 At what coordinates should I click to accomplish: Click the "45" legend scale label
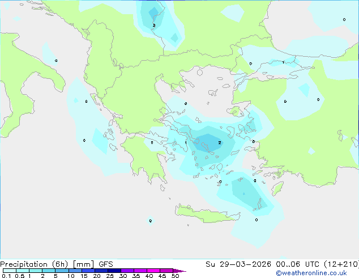click(162, 276)
